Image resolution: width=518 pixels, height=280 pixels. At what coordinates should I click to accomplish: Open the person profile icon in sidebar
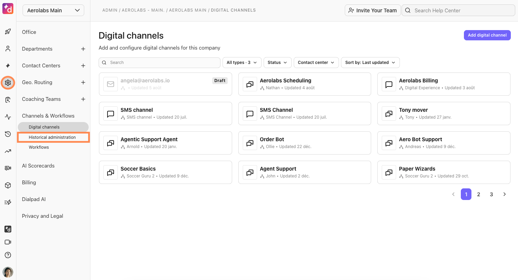(x=8, y=49)
